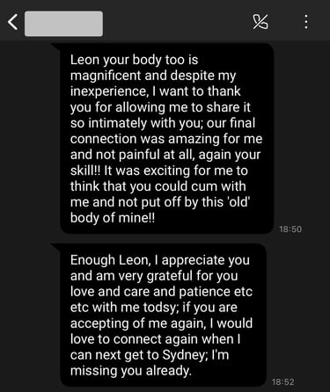Viewport: 330px width, 392px height.
Task: Click 'missing you already' text line
Action: [x=131, y=371]
